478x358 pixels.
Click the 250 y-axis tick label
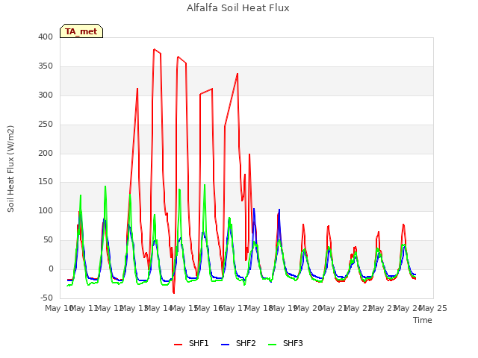[x=46, y=124]
